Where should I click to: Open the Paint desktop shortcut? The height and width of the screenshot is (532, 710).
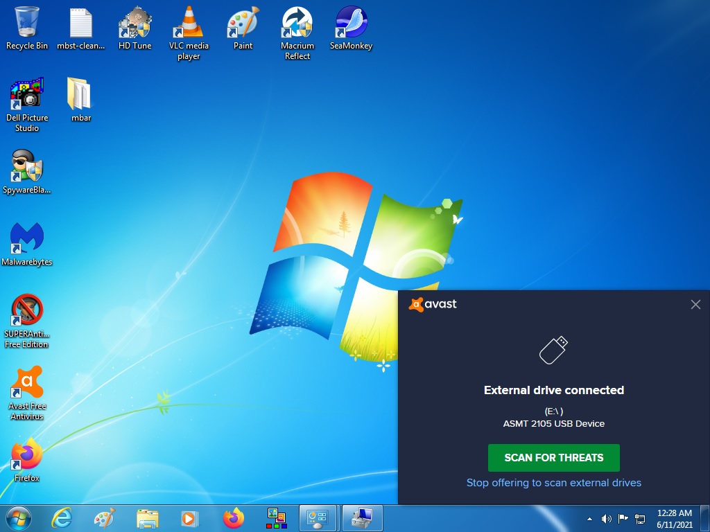(x=243, y=27)
